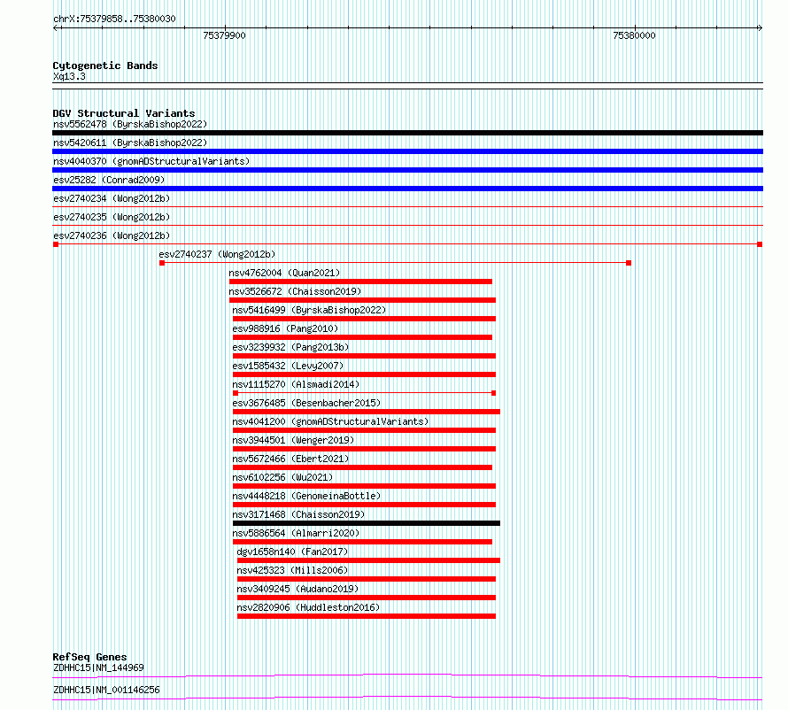Select the DGV Structural Variants track heading

tap(124, 113)
